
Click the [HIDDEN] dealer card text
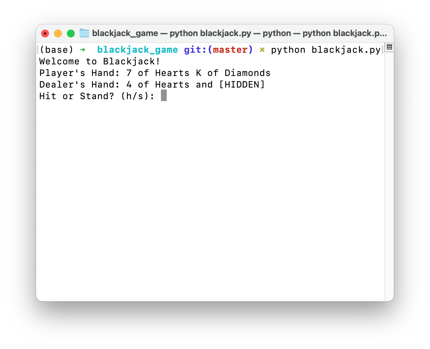242,85
